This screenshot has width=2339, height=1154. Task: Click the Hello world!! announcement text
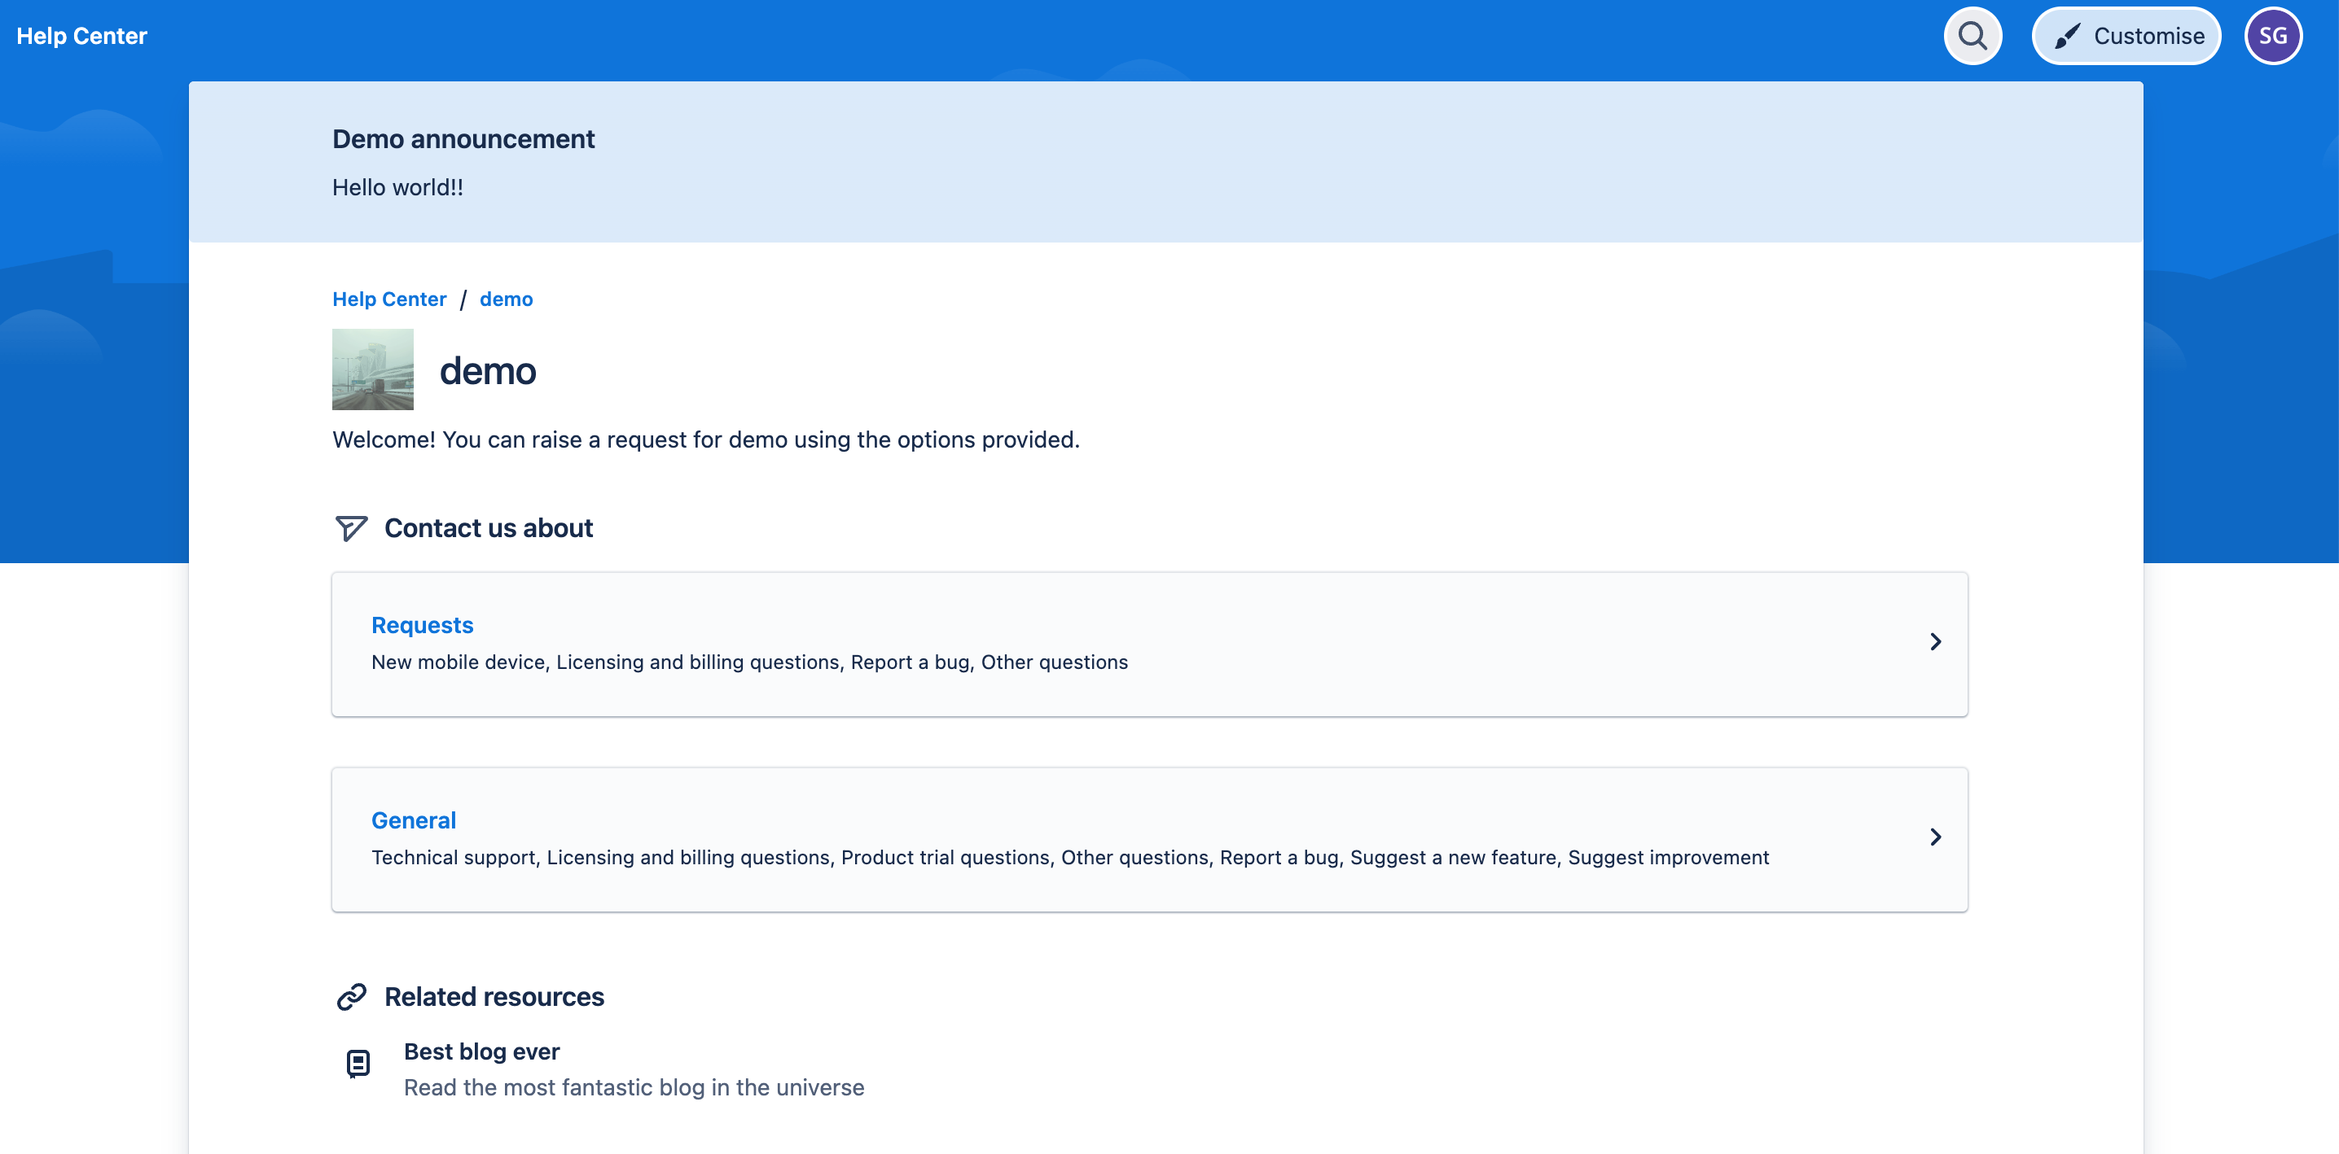397,187
